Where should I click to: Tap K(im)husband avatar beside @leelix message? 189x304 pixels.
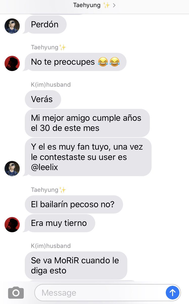(12, 168)
